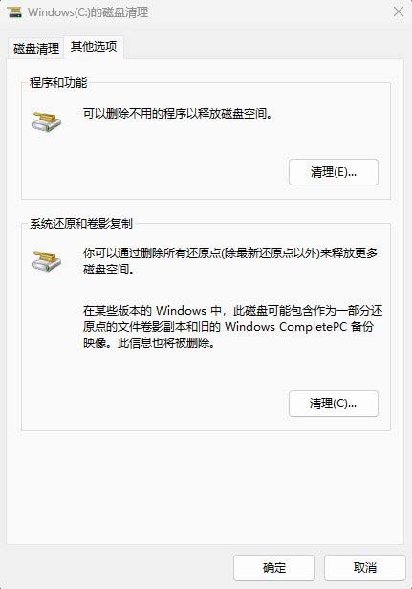Confirm with the 确定 button
The width and height of the screenshot is (412, 589).
tap(274, 567)
